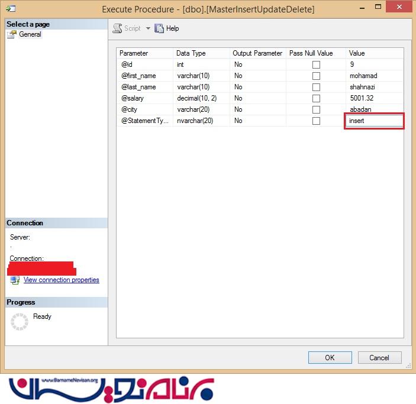Click the Value column header

point(375,53)
